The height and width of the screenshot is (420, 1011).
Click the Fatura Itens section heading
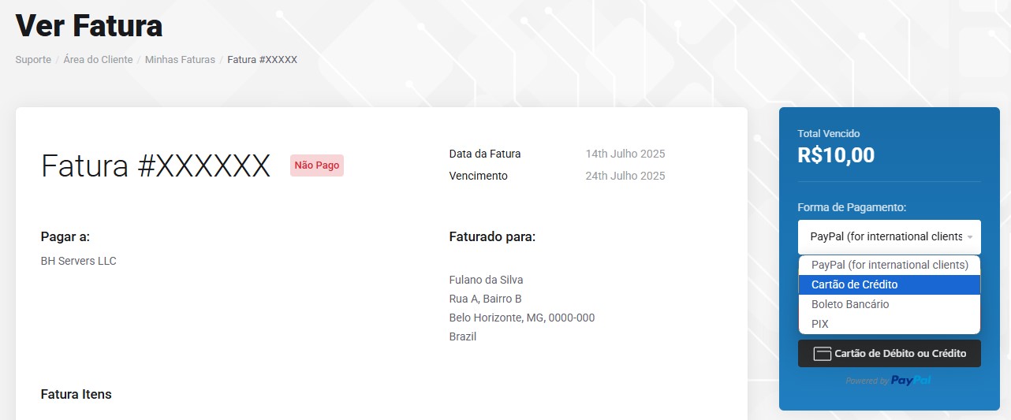pos(76,394)
